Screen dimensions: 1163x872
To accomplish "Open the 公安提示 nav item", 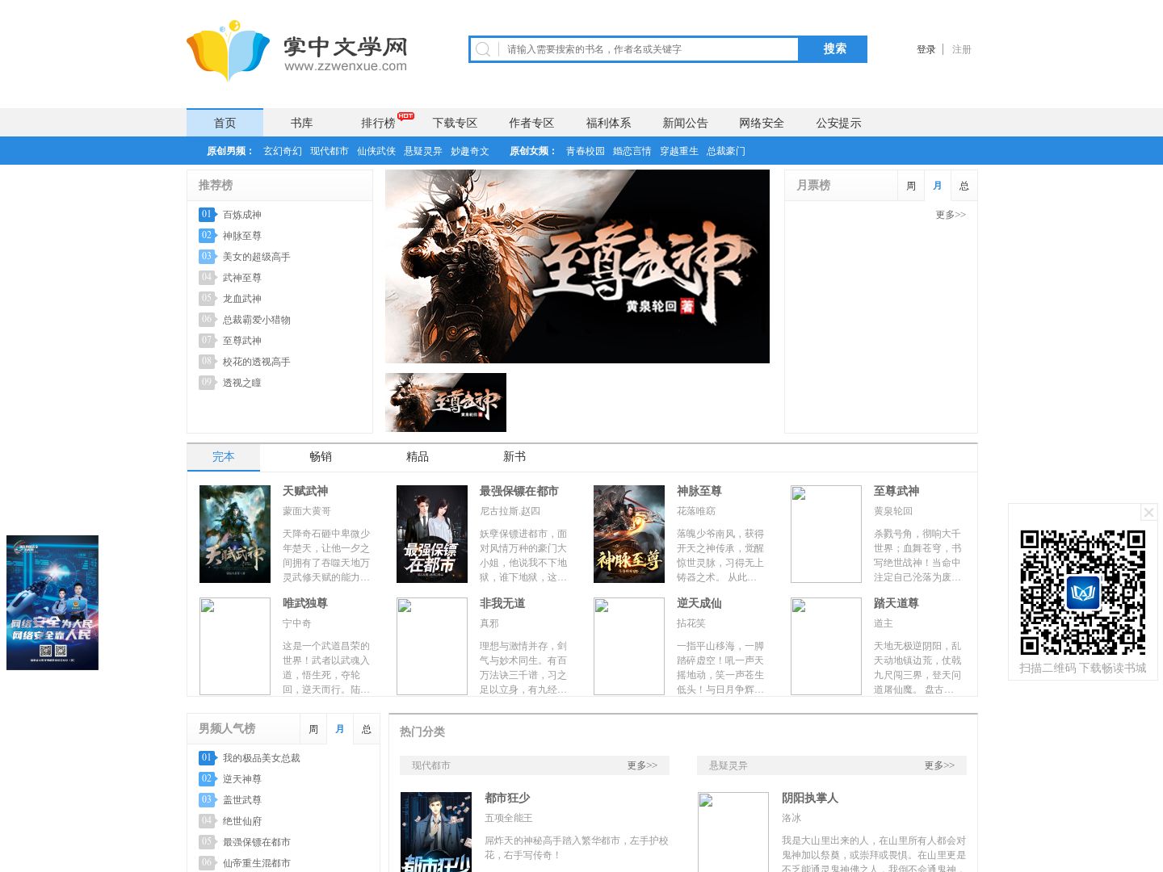I will coord(838,123).
